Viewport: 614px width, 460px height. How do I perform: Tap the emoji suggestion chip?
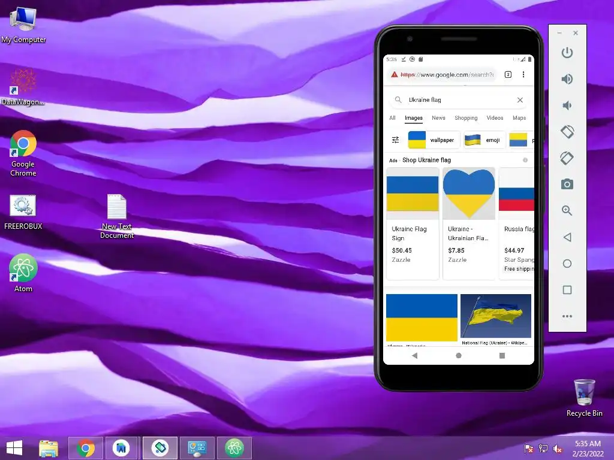pos(484,140)
